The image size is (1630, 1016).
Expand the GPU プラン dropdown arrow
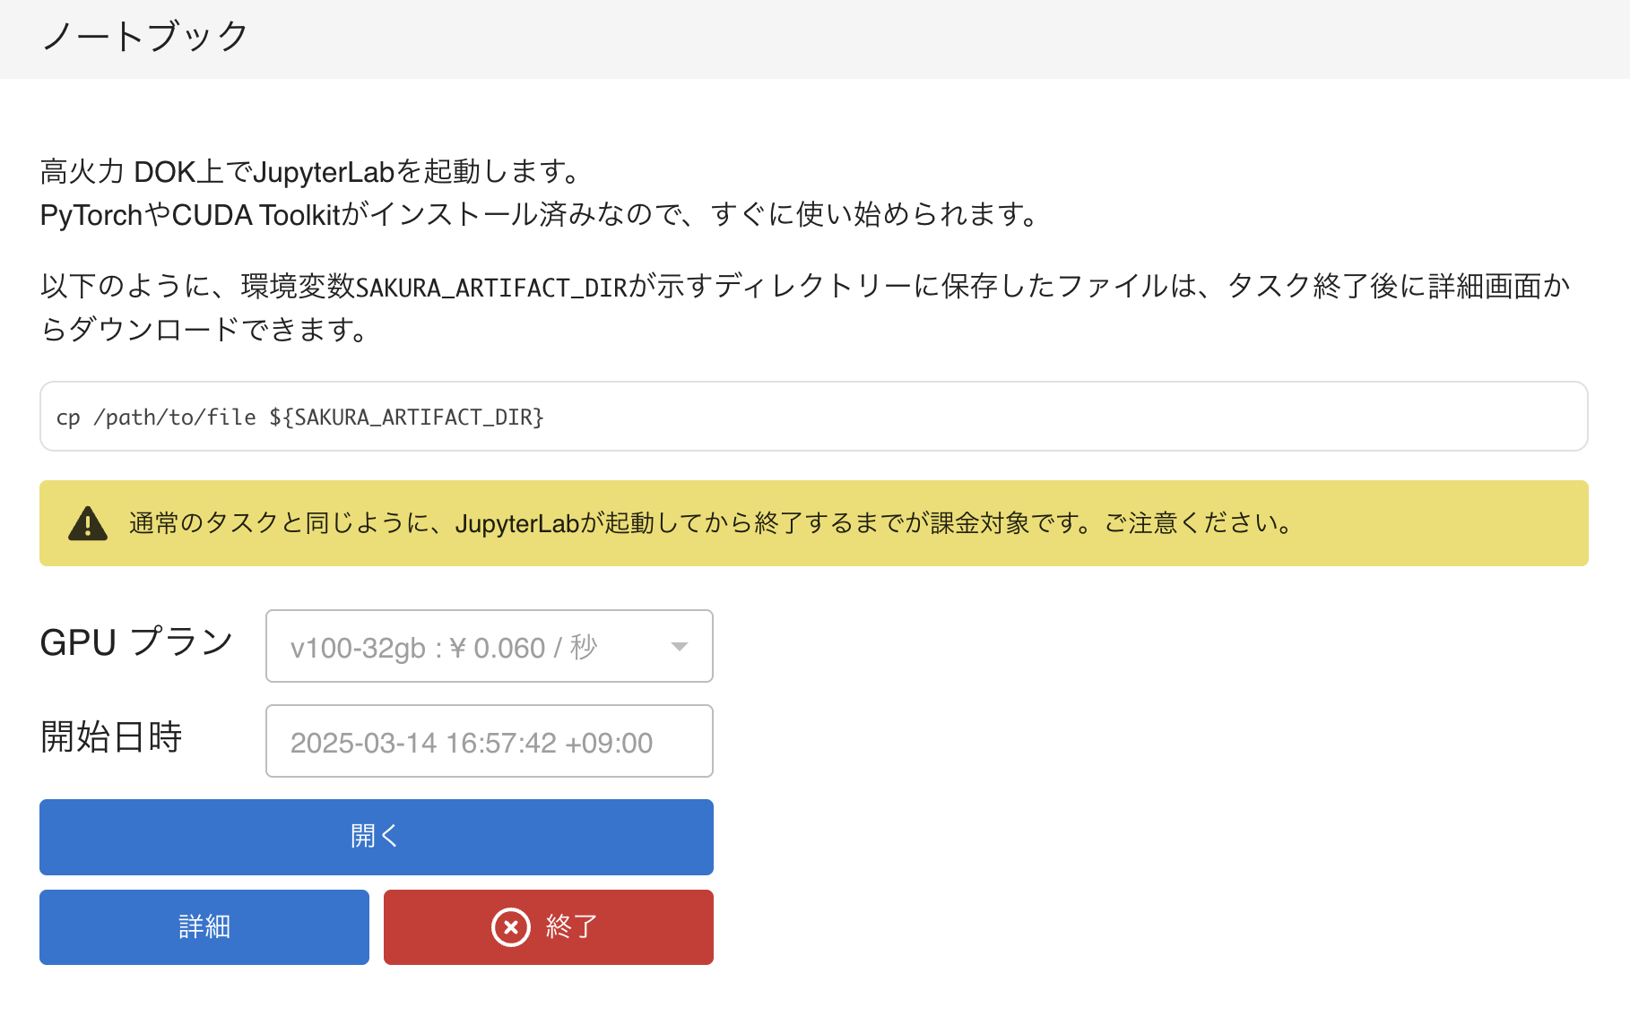(680, 647)
